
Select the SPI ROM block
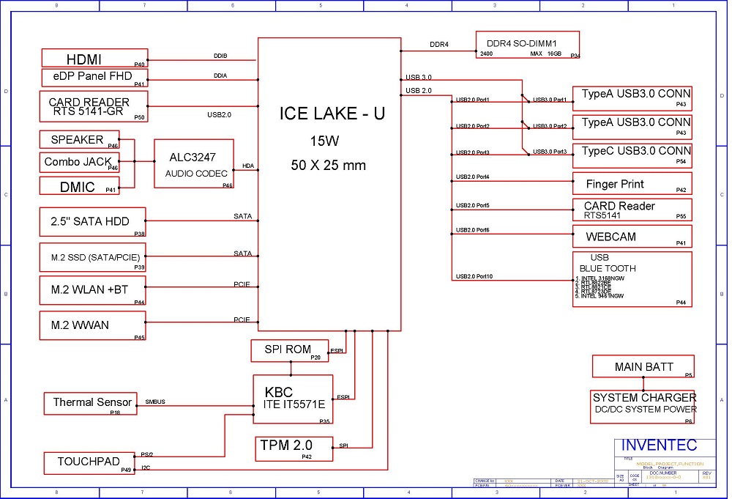tap(288, 350)
